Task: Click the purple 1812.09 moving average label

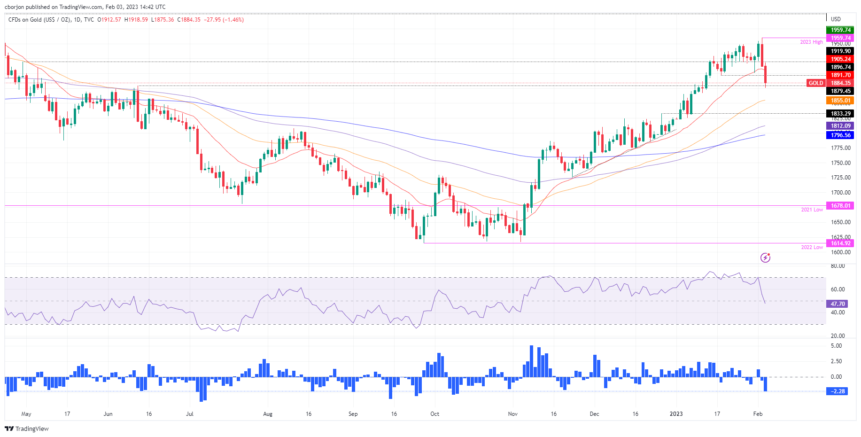Action: tap(841, 126)
